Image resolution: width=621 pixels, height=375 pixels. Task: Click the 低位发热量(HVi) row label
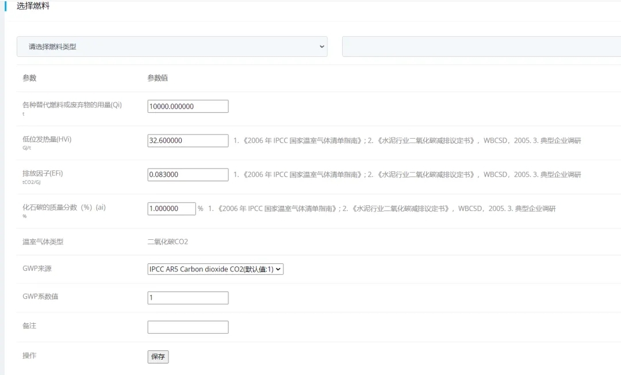tap(47, 139)
